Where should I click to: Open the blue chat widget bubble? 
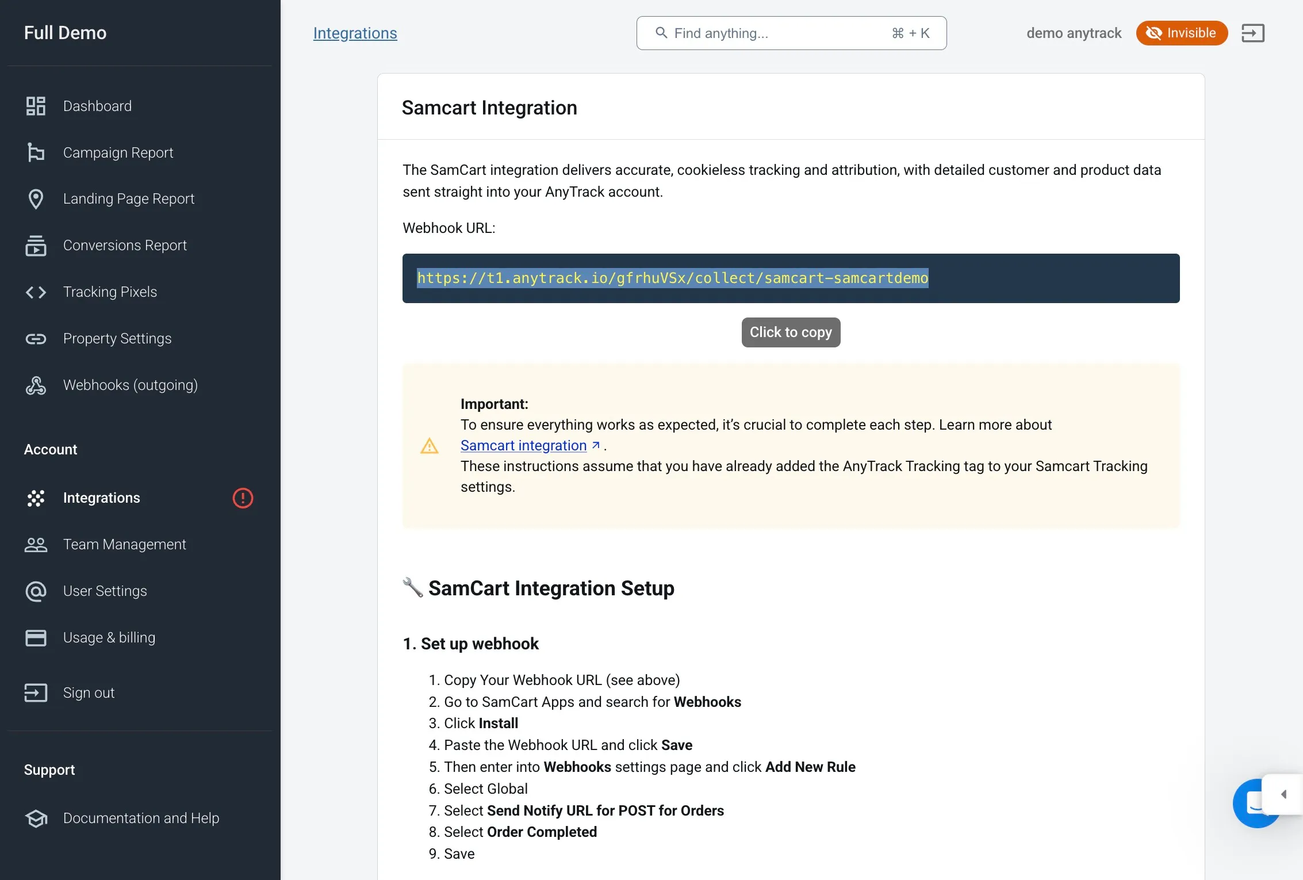[x=1251, y=804]
